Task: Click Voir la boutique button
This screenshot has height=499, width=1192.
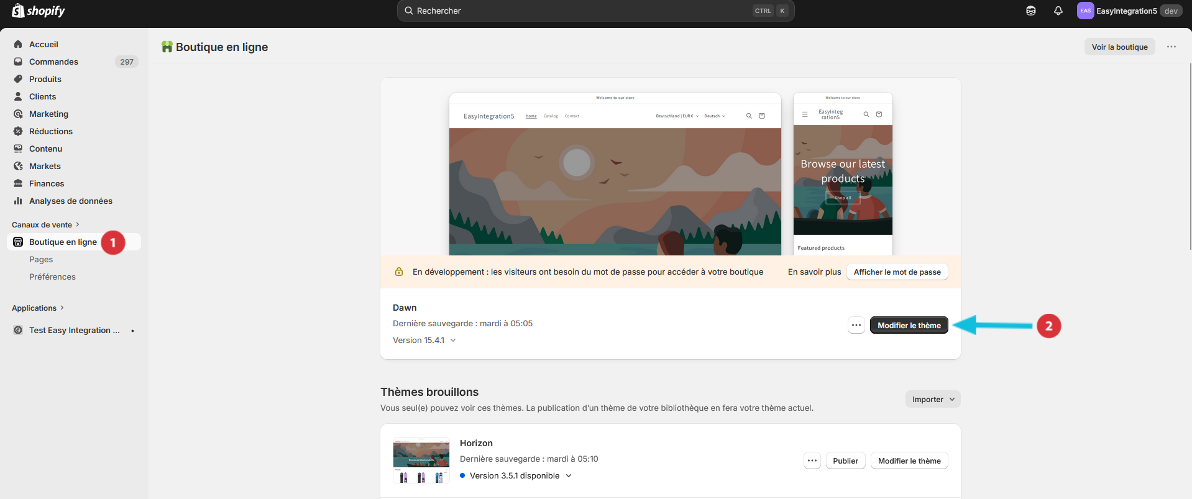Action: (x=1119, y=47)
